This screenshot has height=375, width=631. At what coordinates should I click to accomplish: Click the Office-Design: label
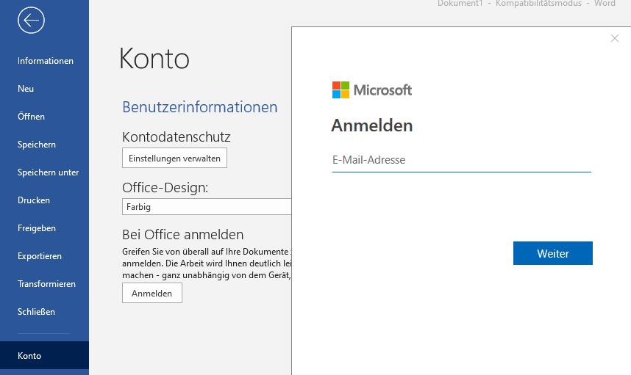tap(165, 188)
